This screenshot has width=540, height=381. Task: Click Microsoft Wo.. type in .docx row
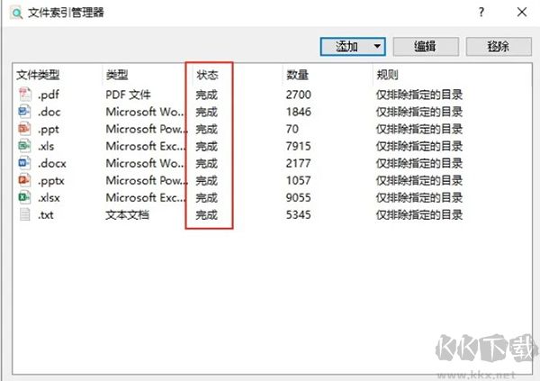coord(145,163)
